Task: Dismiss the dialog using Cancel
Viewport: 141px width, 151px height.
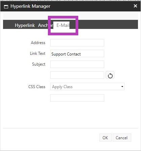Action: point(122,138)
